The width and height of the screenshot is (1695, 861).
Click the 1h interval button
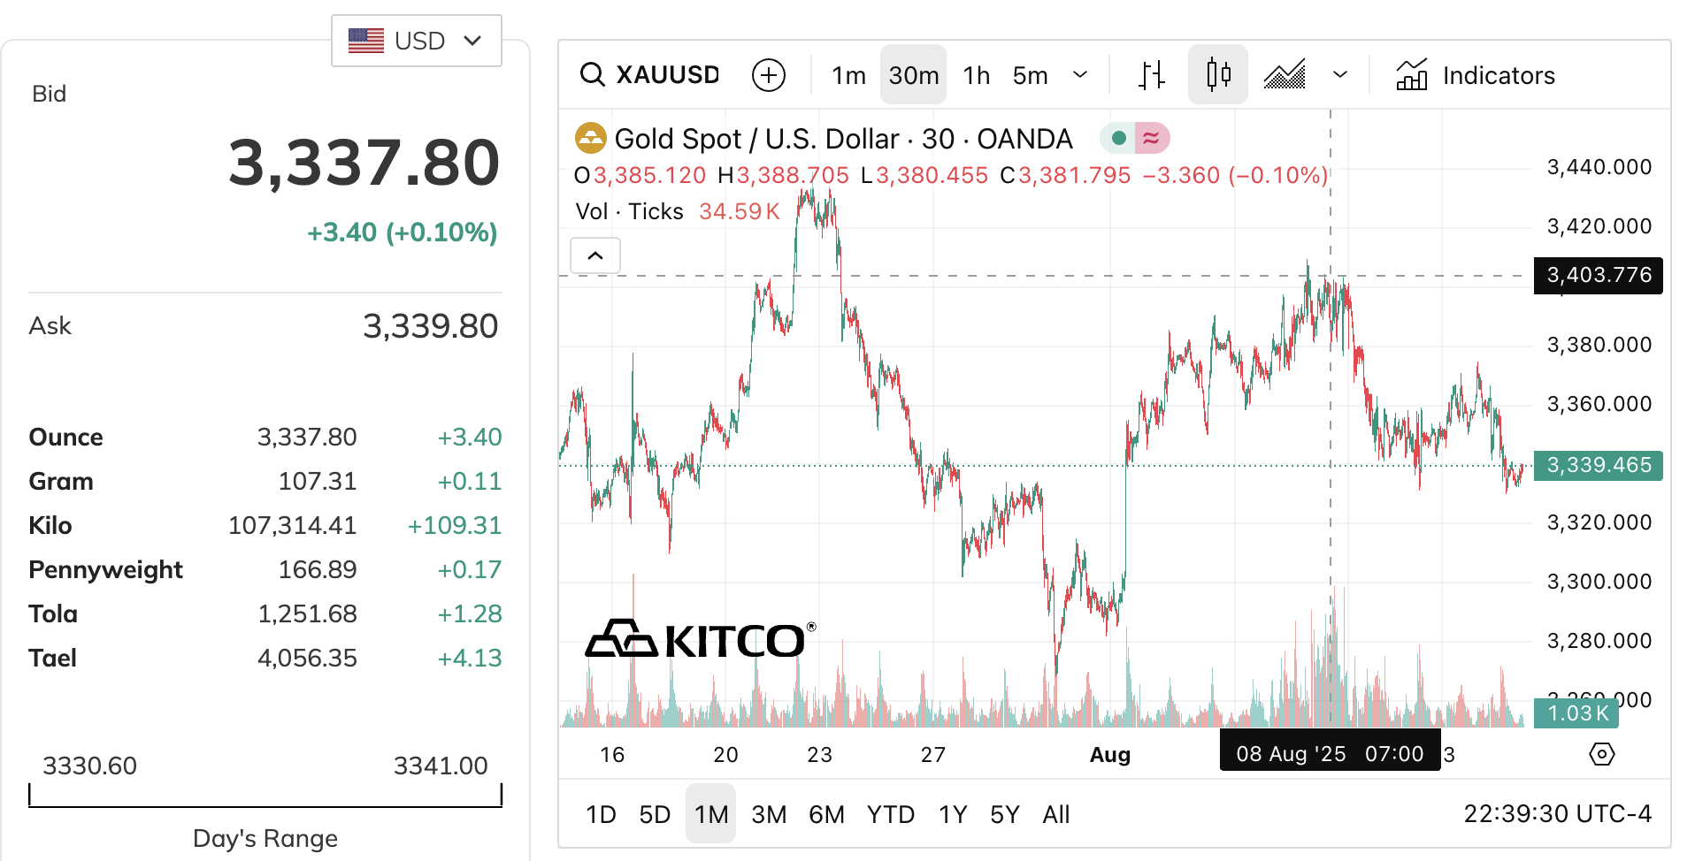pyautogui.click(x=976, y=75)
